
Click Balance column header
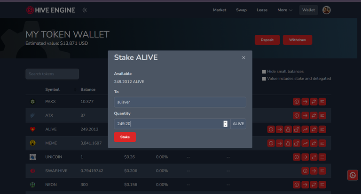click(88, 89)
